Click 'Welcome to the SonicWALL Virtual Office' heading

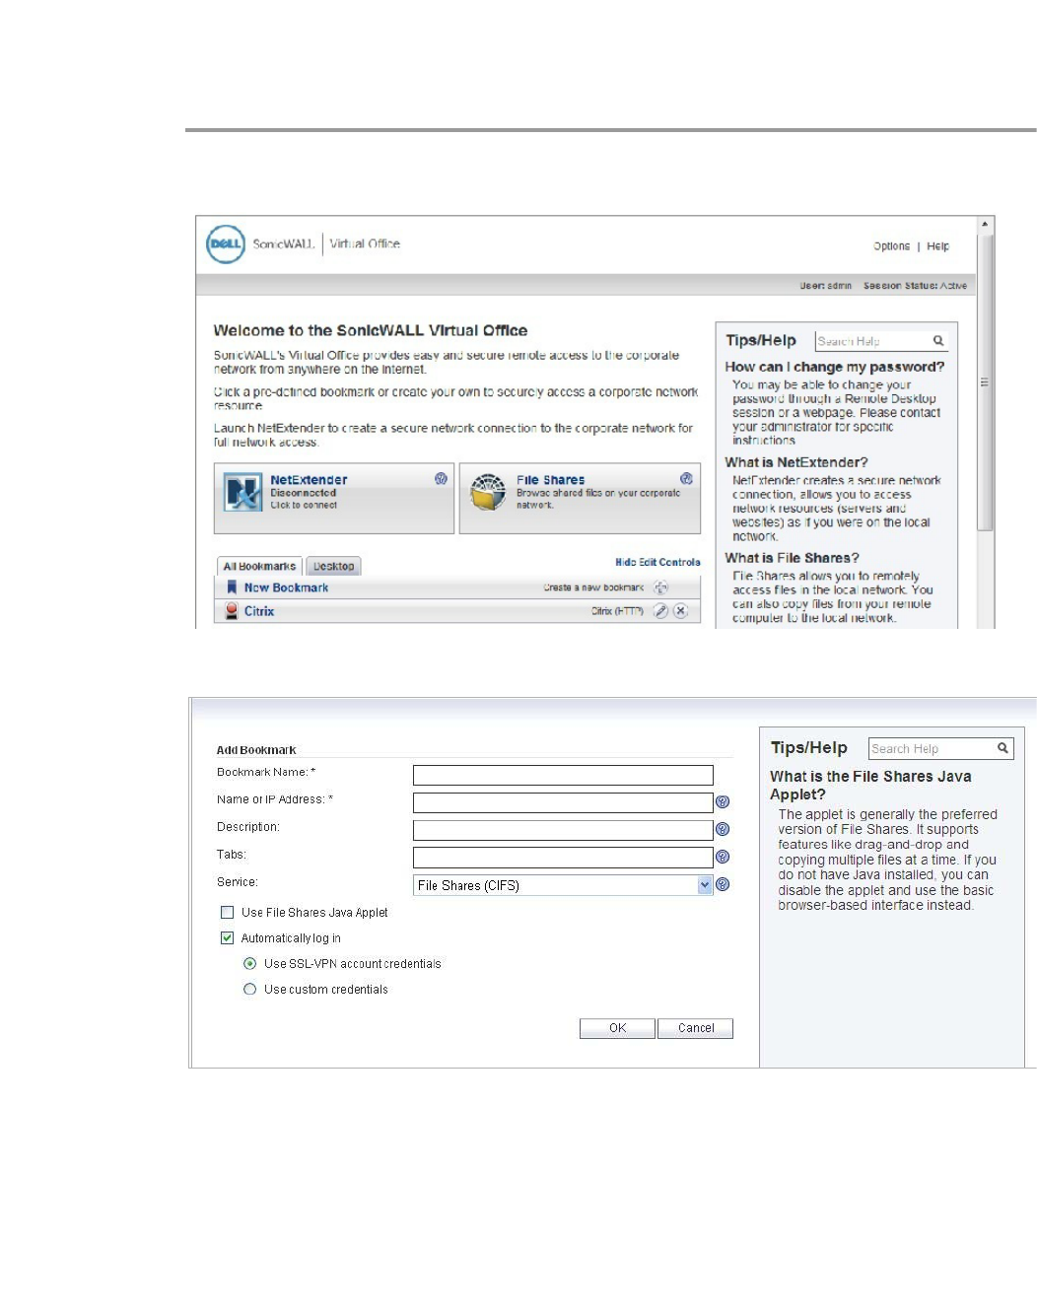[371, 331]
